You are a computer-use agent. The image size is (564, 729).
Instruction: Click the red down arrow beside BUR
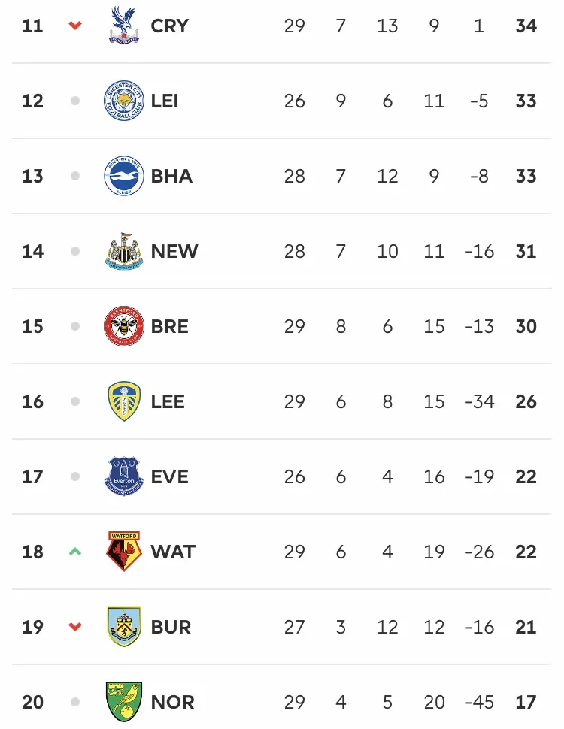pyautogui.click(x=75, y=627)
